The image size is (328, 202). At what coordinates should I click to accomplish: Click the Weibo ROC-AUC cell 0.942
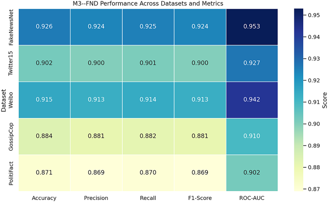point(251,100)
